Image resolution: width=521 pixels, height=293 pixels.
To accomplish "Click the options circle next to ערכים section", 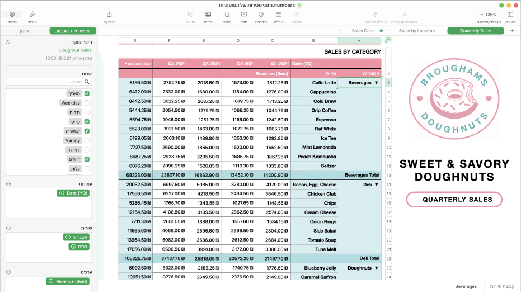I will click(8, 272).
